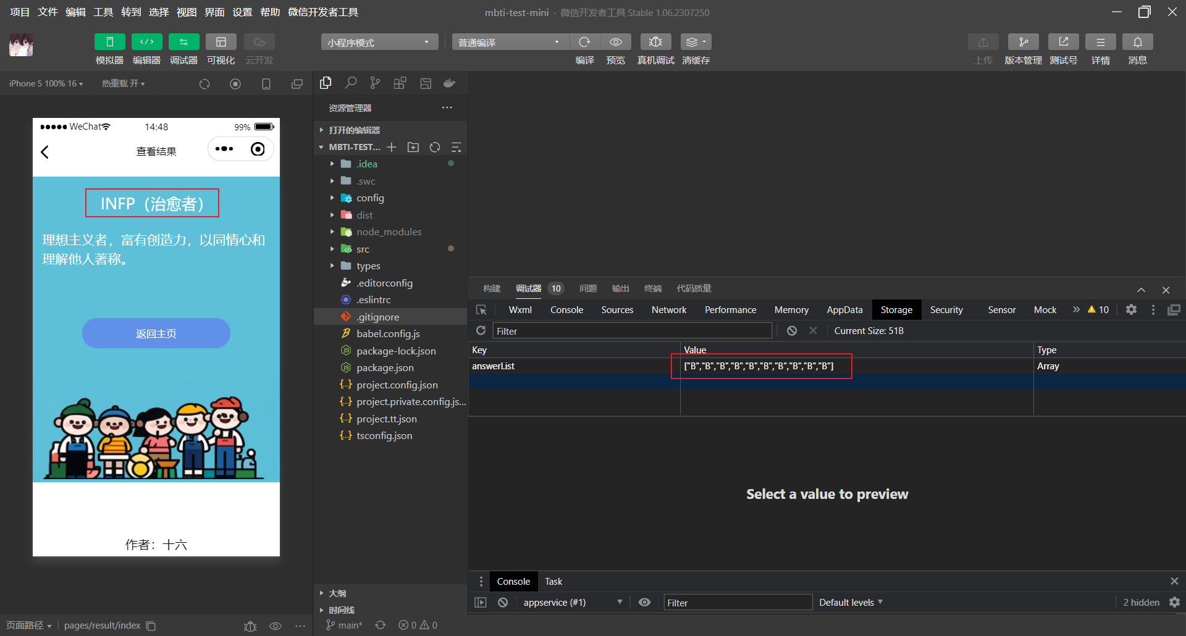Click the compile refresh icon
1186x636 pixels.
pyautogui.click(x=584, y=42)
